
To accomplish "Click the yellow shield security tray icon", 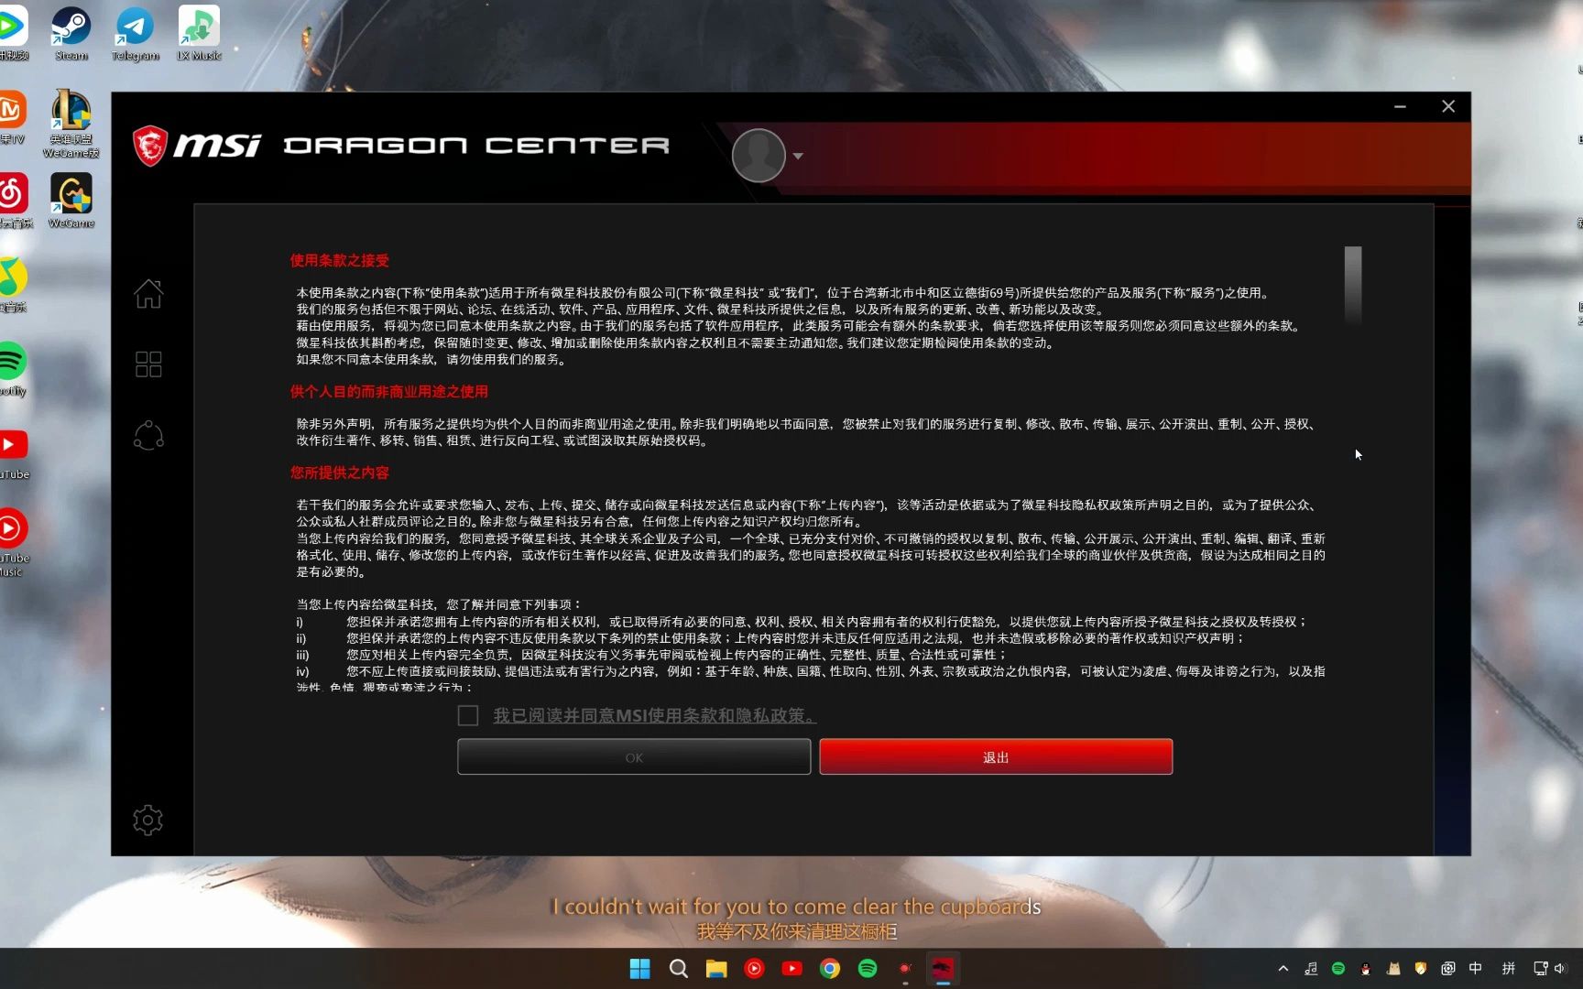I will point(1421,969).
